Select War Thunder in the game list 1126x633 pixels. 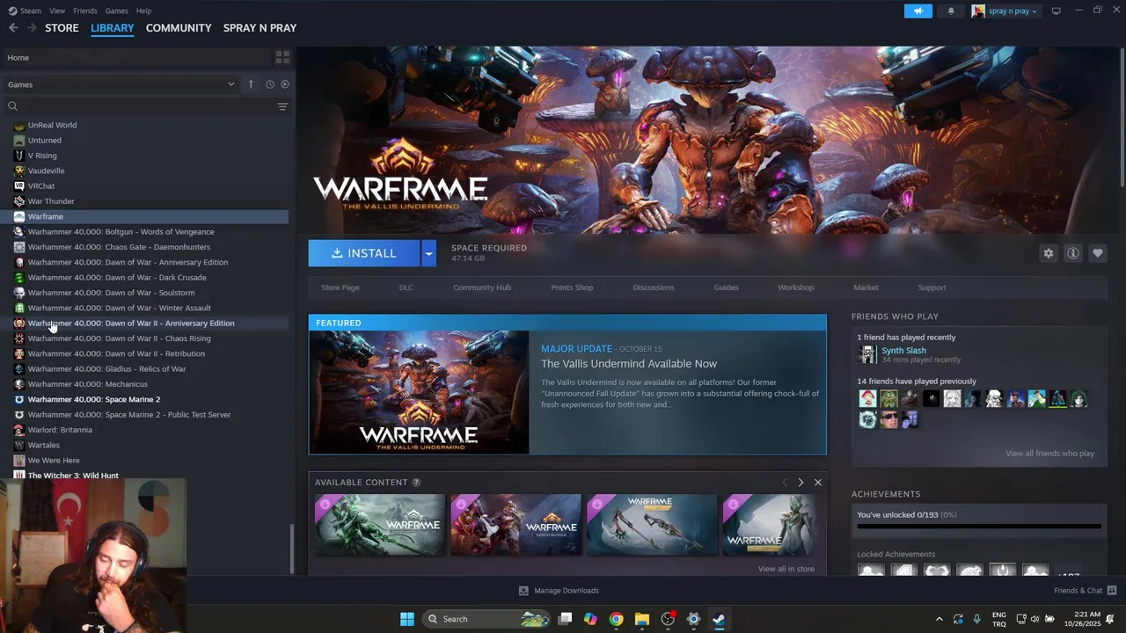coord(51,201)
